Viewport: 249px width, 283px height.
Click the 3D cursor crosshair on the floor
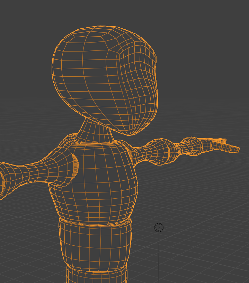(159, 227)
